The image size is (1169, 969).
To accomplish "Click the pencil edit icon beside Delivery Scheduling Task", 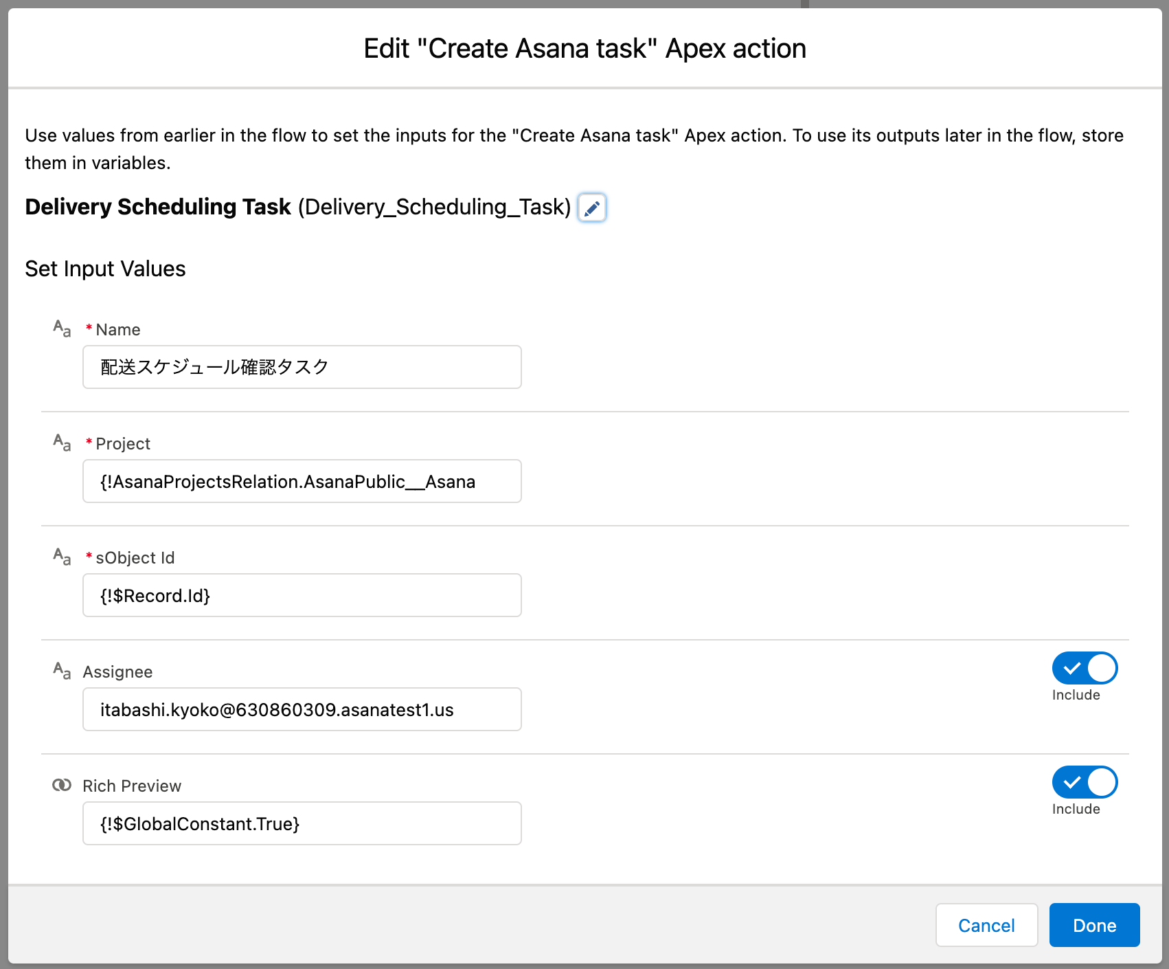I will pyautogui.click(x=591, y=208).
